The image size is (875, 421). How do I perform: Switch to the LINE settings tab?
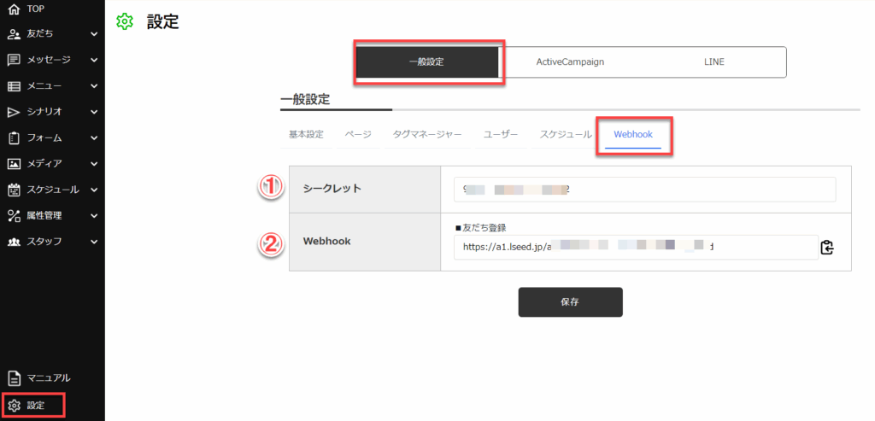pyautogui.click(x=714, y=62)
